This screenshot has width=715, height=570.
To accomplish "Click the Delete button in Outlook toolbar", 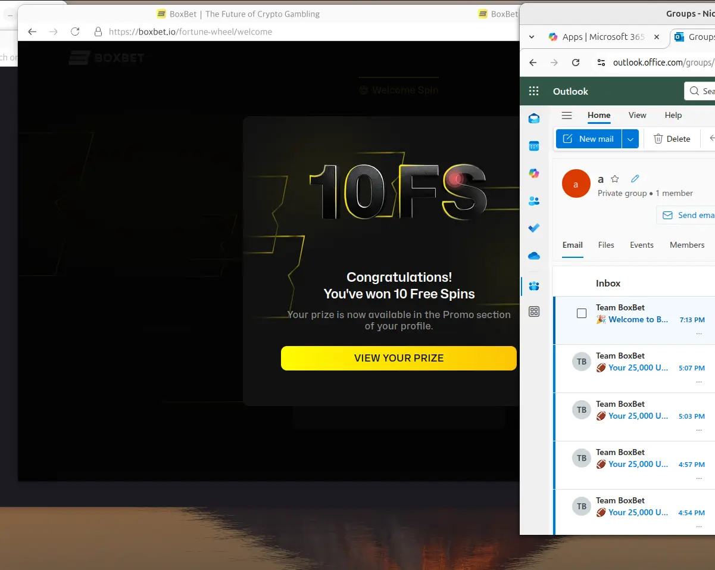I will tap(672, 139).
